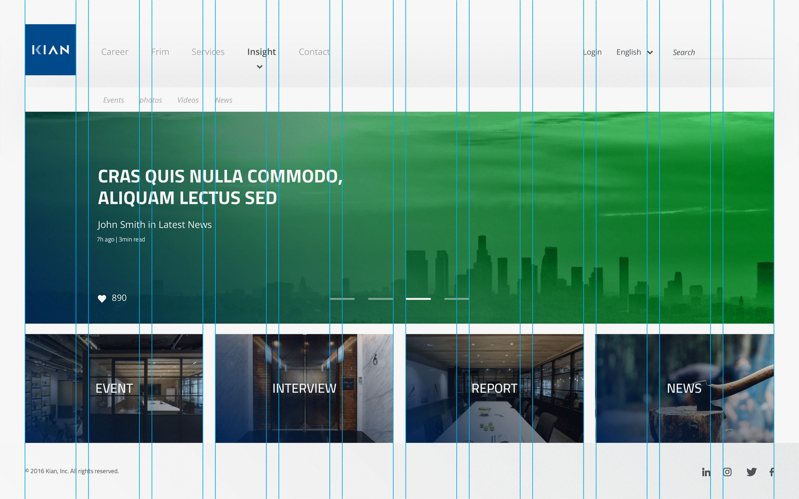Open the Services menu item

208,52
